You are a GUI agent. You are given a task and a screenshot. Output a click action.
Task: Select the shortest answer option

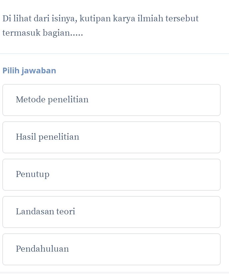pos(112,174)
